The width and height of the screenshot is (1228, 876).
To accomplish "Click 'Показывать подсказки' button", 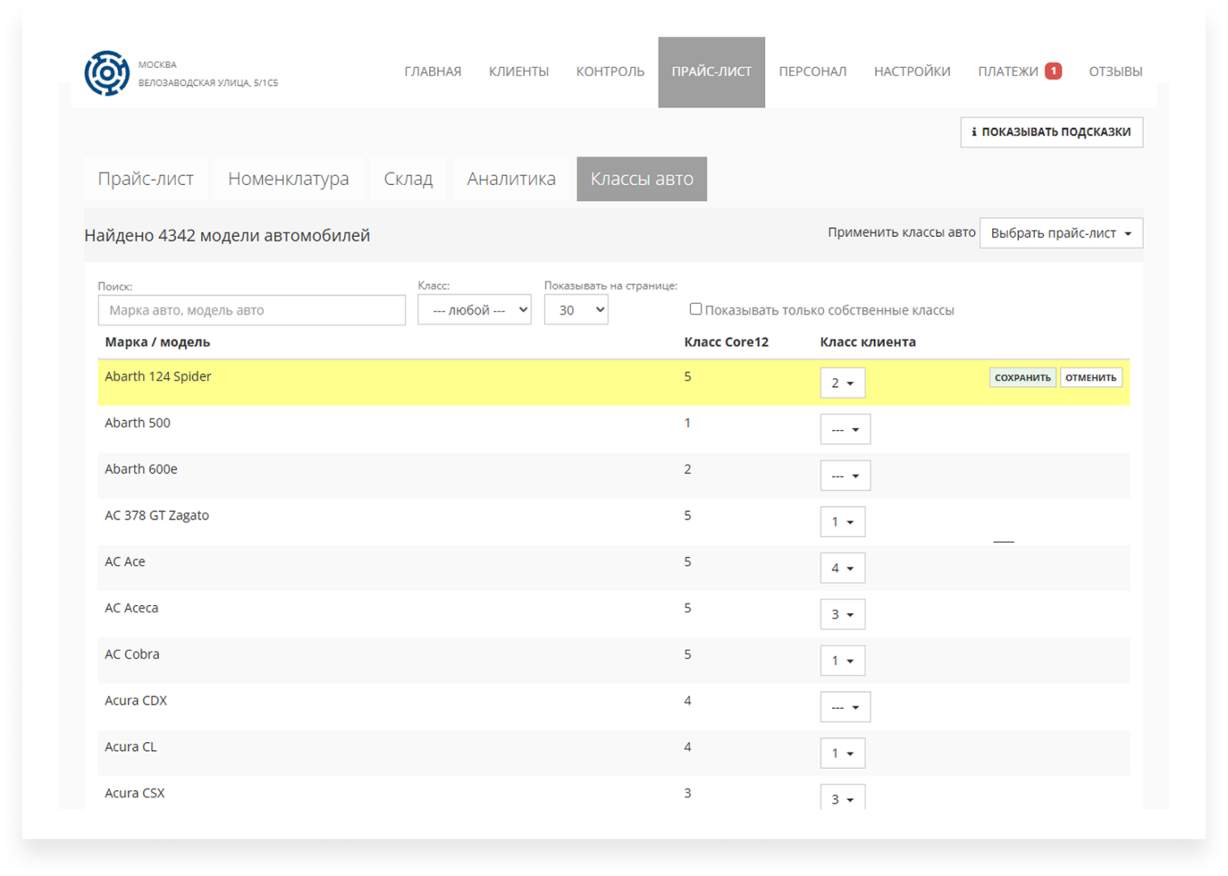I will [1051, 132].
